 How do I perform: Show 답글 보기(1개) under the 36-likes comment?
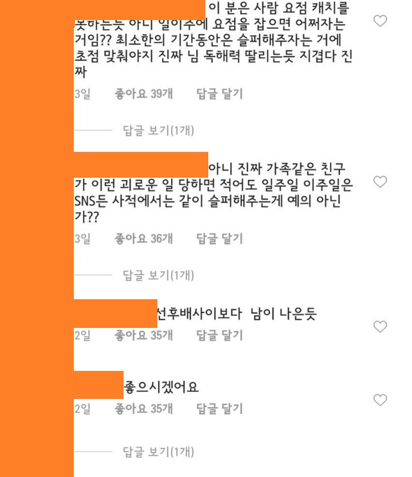[158, 275]
